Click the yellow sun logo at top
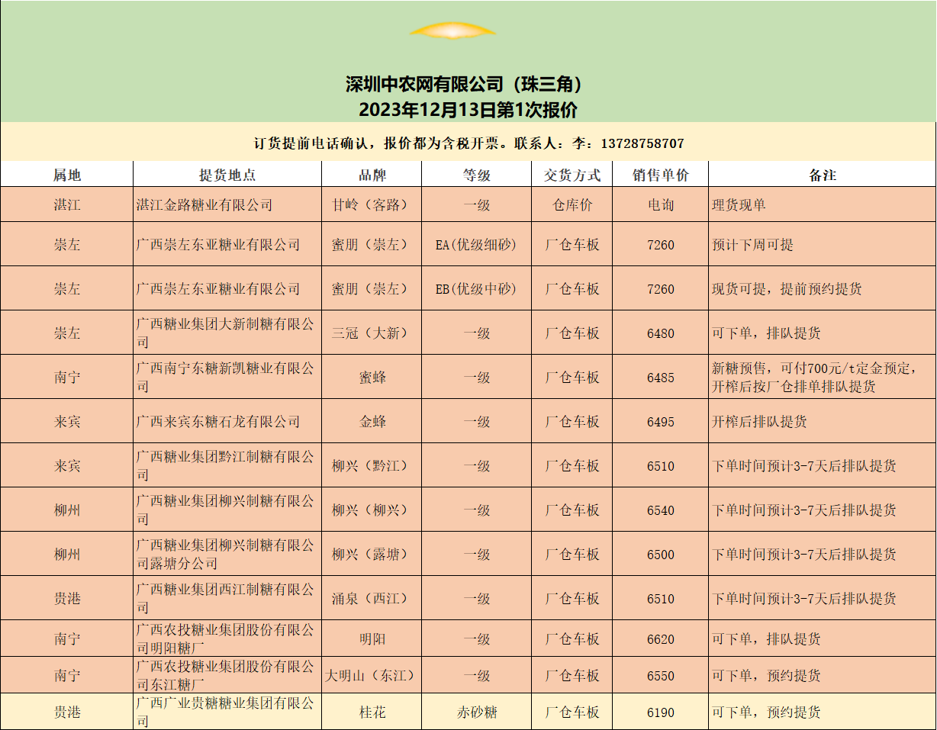 click(x=452, y=31)
